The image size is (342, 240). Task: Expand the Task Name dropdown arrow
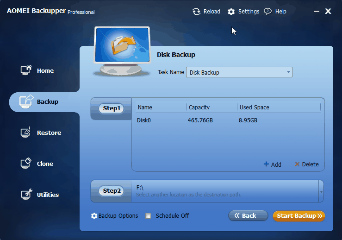click(288, 72)
